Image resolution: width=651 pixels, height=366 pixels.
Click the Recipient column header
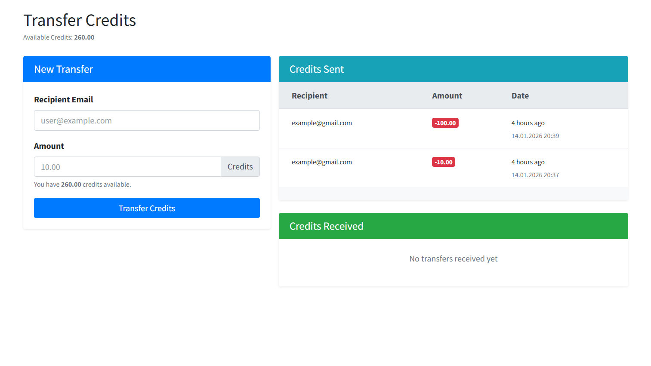pos(309,96)
